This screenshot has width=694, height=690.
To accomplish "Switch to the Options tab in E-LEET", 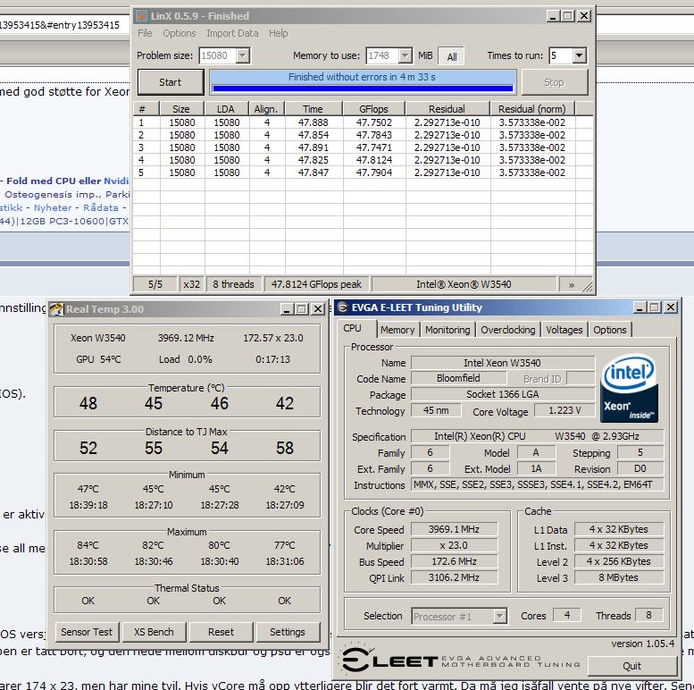I will pyautogui.click(x=609, y=330).
